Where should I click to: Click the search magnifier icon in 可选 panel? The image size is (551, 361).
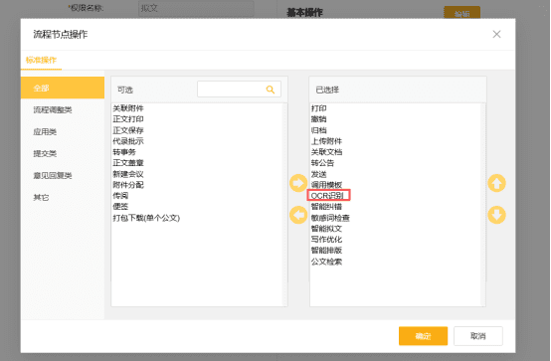point(271,90)
